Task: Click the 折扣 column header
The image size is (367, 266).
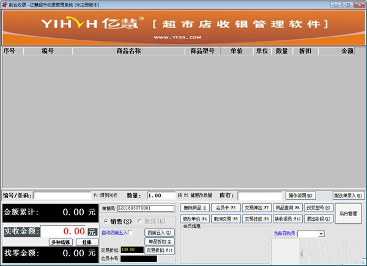Action: 305,51
